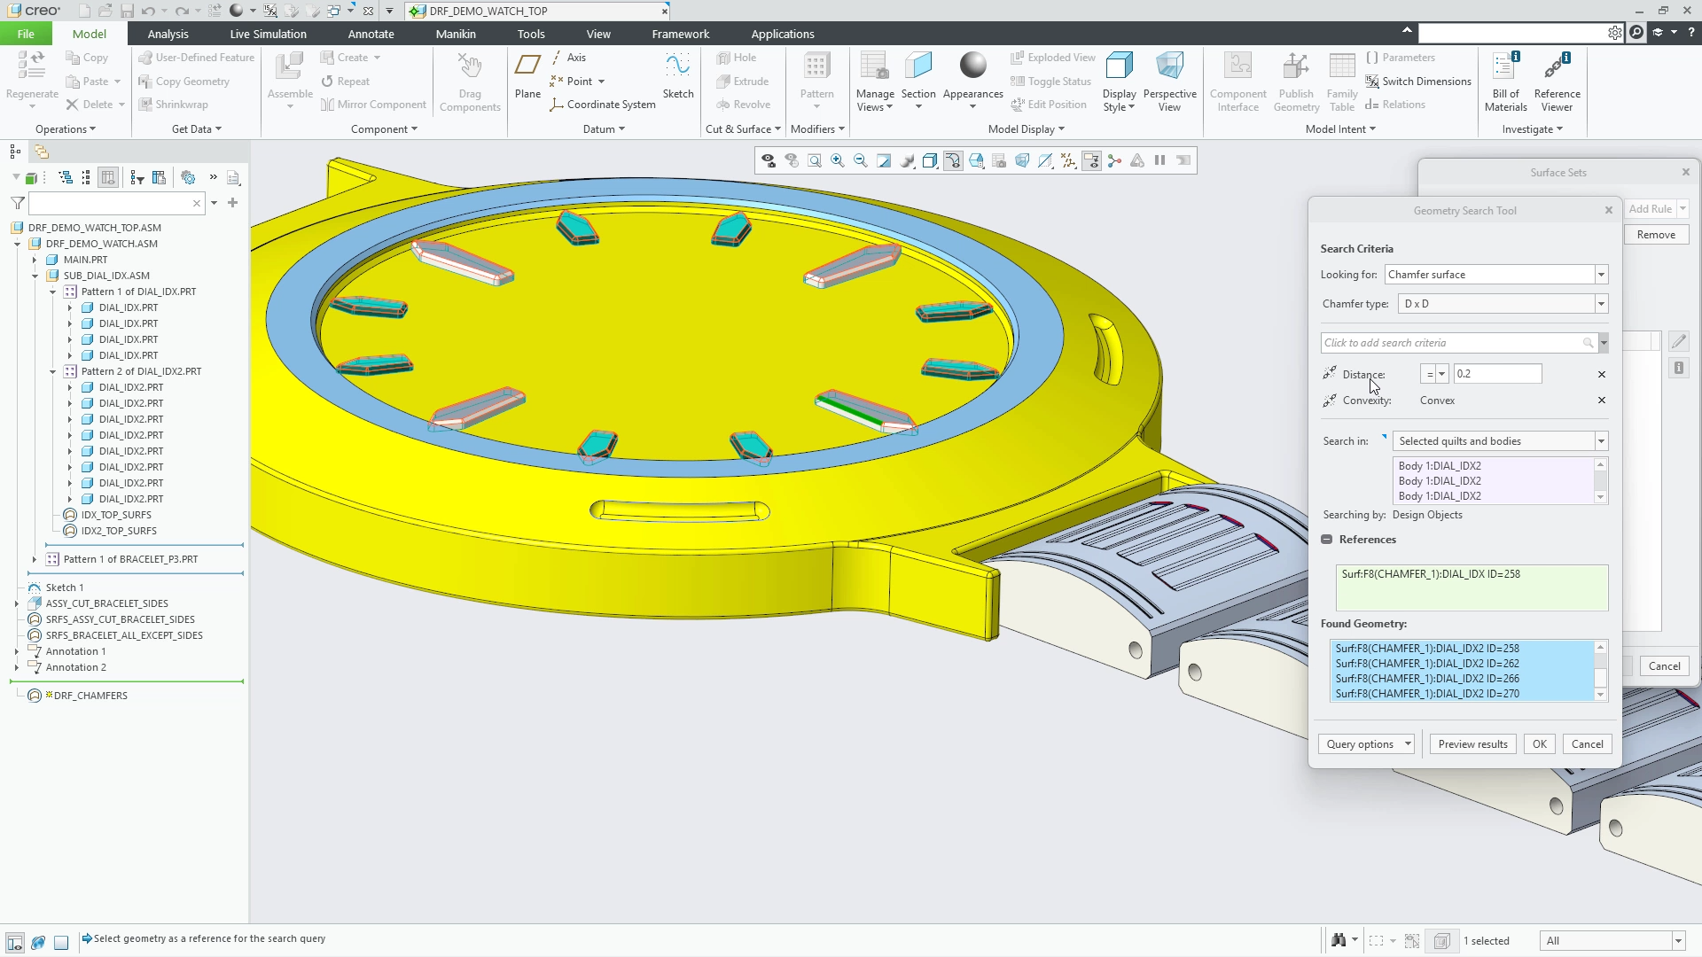
Task: Remove the Convexity search criterion
Action: click(x=1601, y=401)
